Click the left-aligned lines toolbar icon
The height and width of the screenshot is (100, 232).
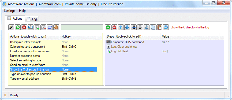pyautogui.click(x=140, y=27)
